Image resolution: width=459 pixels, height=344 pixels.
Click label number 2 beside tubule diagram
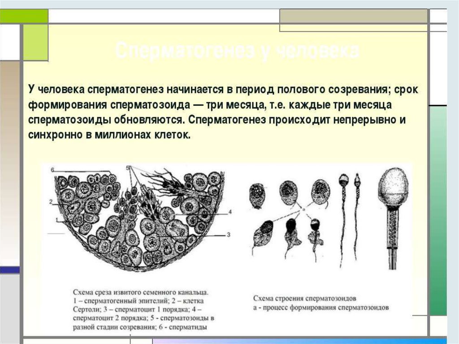51,202
